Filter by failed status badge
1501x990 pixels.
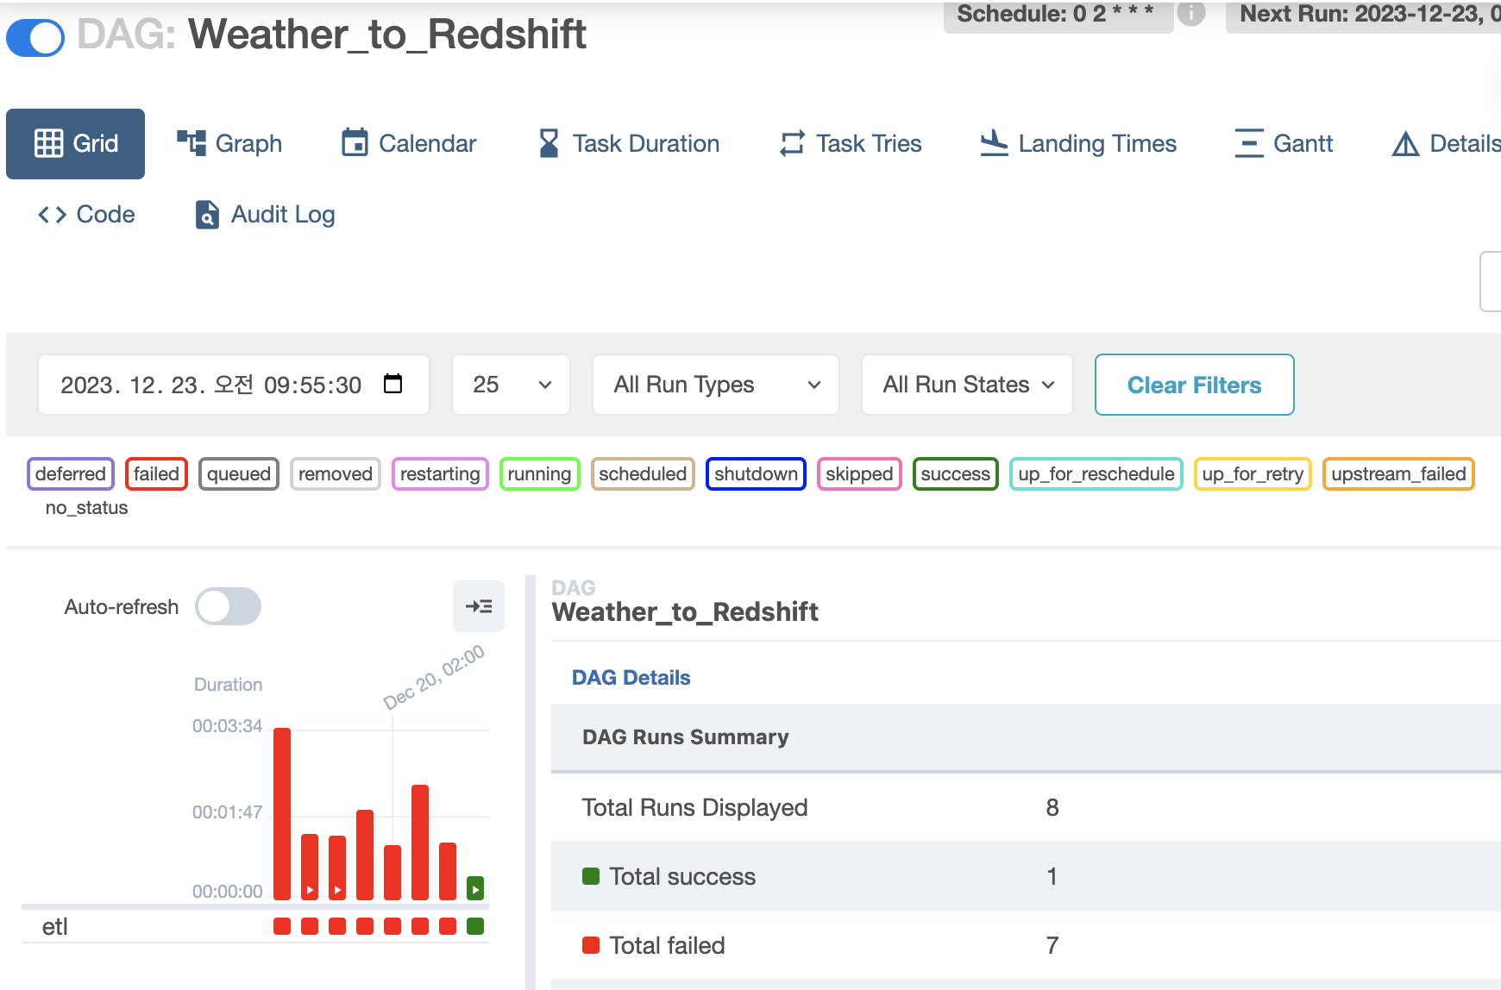[x=156, y=473]
